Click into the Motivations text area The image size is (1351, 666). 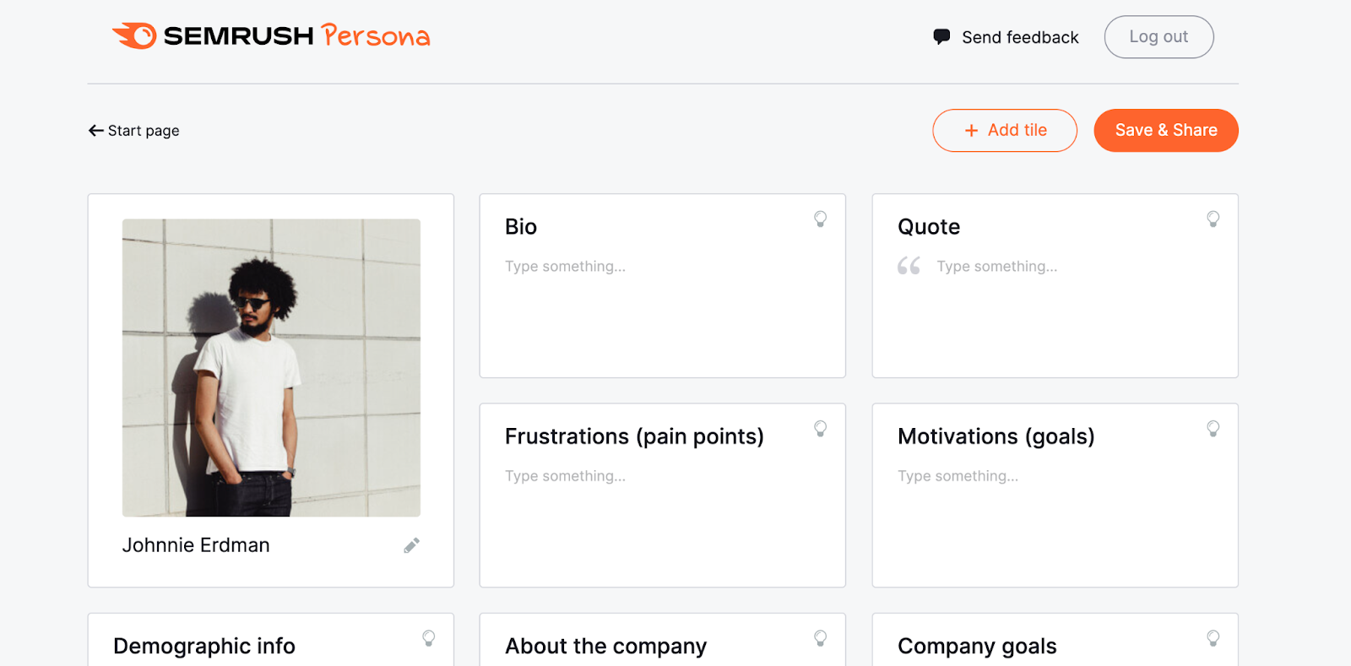click(958, 476)
